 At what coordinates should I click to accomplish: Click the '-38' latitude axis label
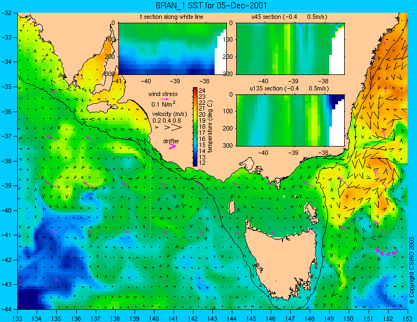click(x=6, y=161)
